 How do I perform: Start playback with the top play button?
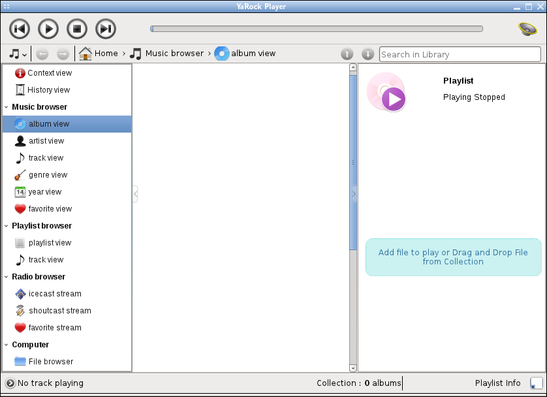click(x=48, y=29)
